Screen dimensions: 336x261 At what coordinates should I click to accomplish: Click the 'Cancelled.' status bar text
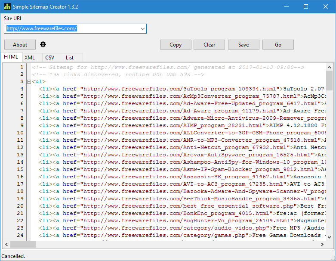pyautogui.click(x=13, y=256)
